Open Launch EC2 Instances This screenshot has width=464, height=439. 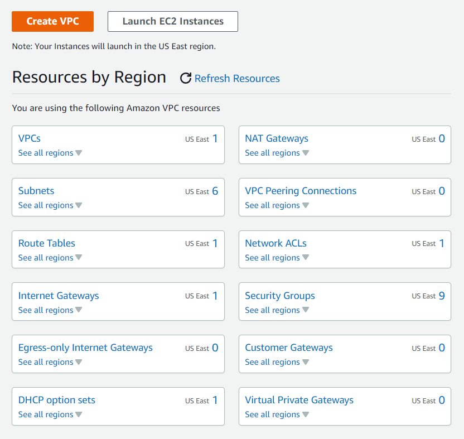tap(173, 21)
